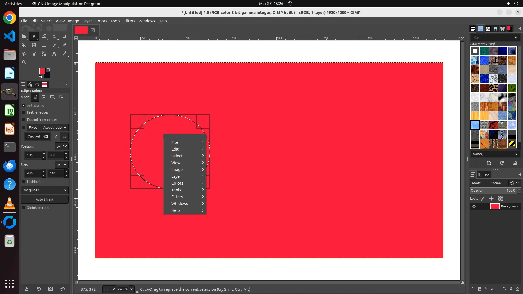Image resolution: width=523 pixels, height=294 pixels.
Task: Select the Color Picker eyedropper tool
Action: (64, 54)
